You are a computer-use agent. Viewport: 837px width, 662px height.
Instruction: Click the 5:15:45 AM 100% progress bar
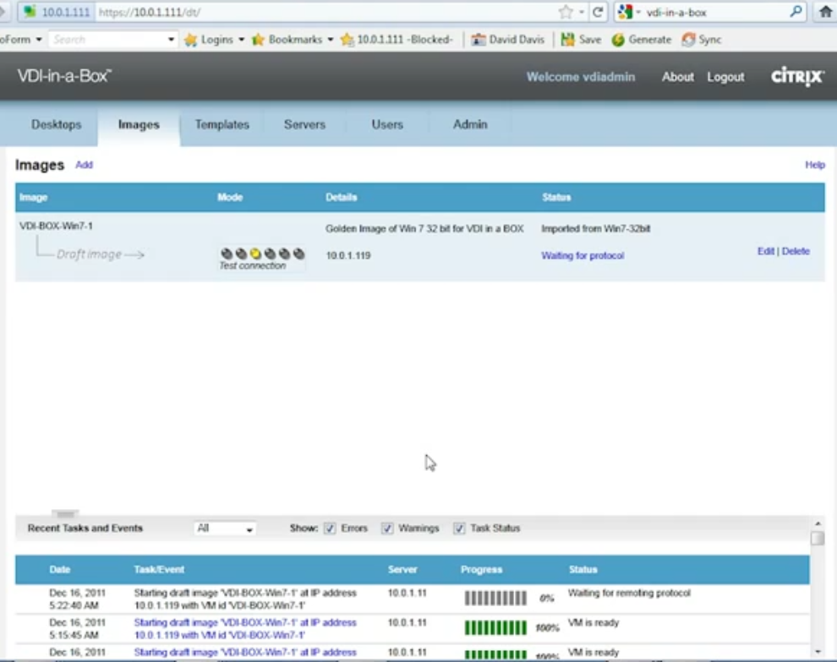[495, 628]
